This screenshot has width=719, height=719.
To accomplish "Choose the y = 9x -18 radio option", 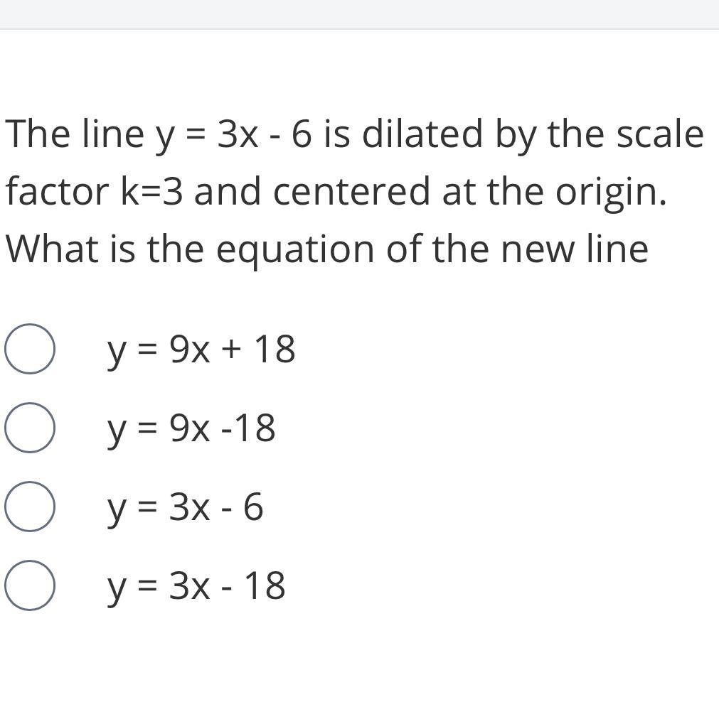I will tap(29, 428).
